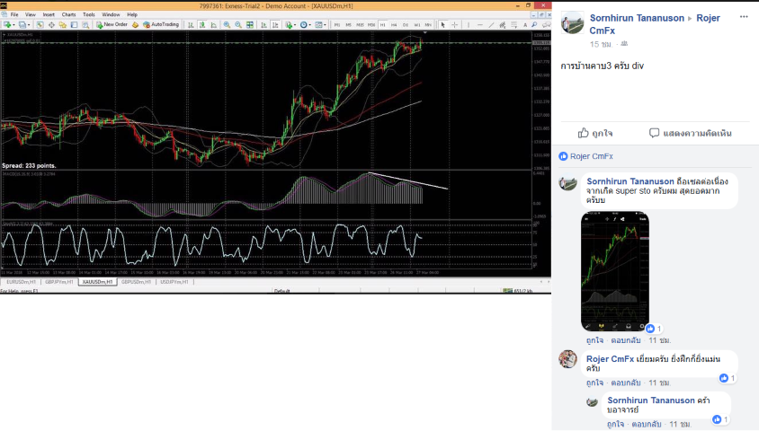Screen dimensions: 759x431
Task: Expand the new chart dropdown arrow
Action: 13,25
